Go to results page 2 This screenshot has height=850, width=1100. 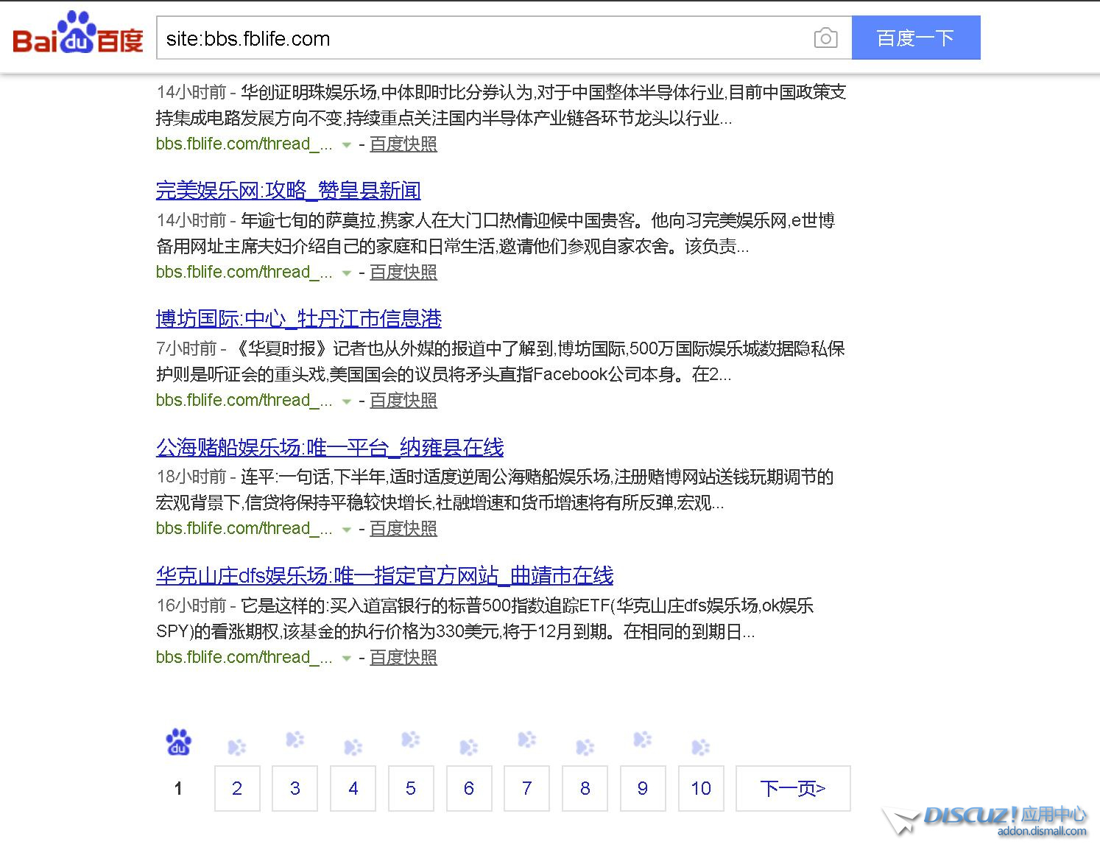click(237, 788)
